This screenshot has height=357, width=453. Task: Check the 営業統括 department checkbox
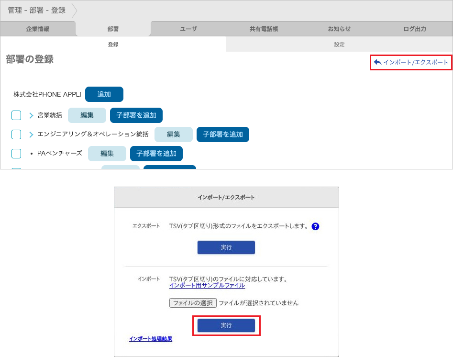pos(16,115)
